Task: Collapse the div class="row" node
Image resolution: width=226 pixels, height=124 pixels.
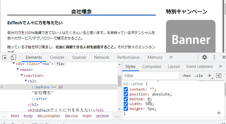Action: click(14, 63)
